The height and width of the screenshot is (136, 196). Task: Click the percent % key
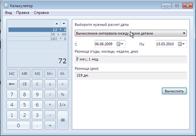tap(63, 94)
